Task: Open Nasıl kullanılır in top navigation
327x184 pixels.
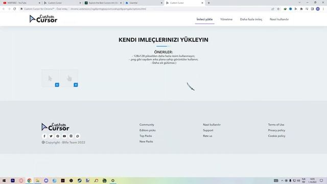Action: [x=279, y=19]
